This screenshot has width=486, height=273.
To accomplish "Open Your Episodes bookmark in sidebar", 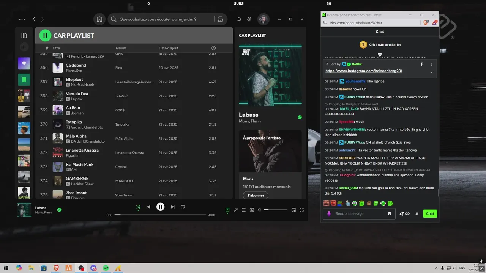I will [24, 80].
